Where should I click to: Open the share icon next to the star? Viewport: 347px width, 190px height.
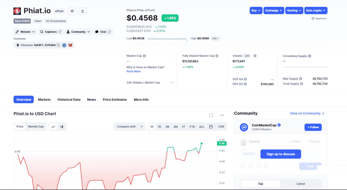pyautogui.click(x=83, y=11)
